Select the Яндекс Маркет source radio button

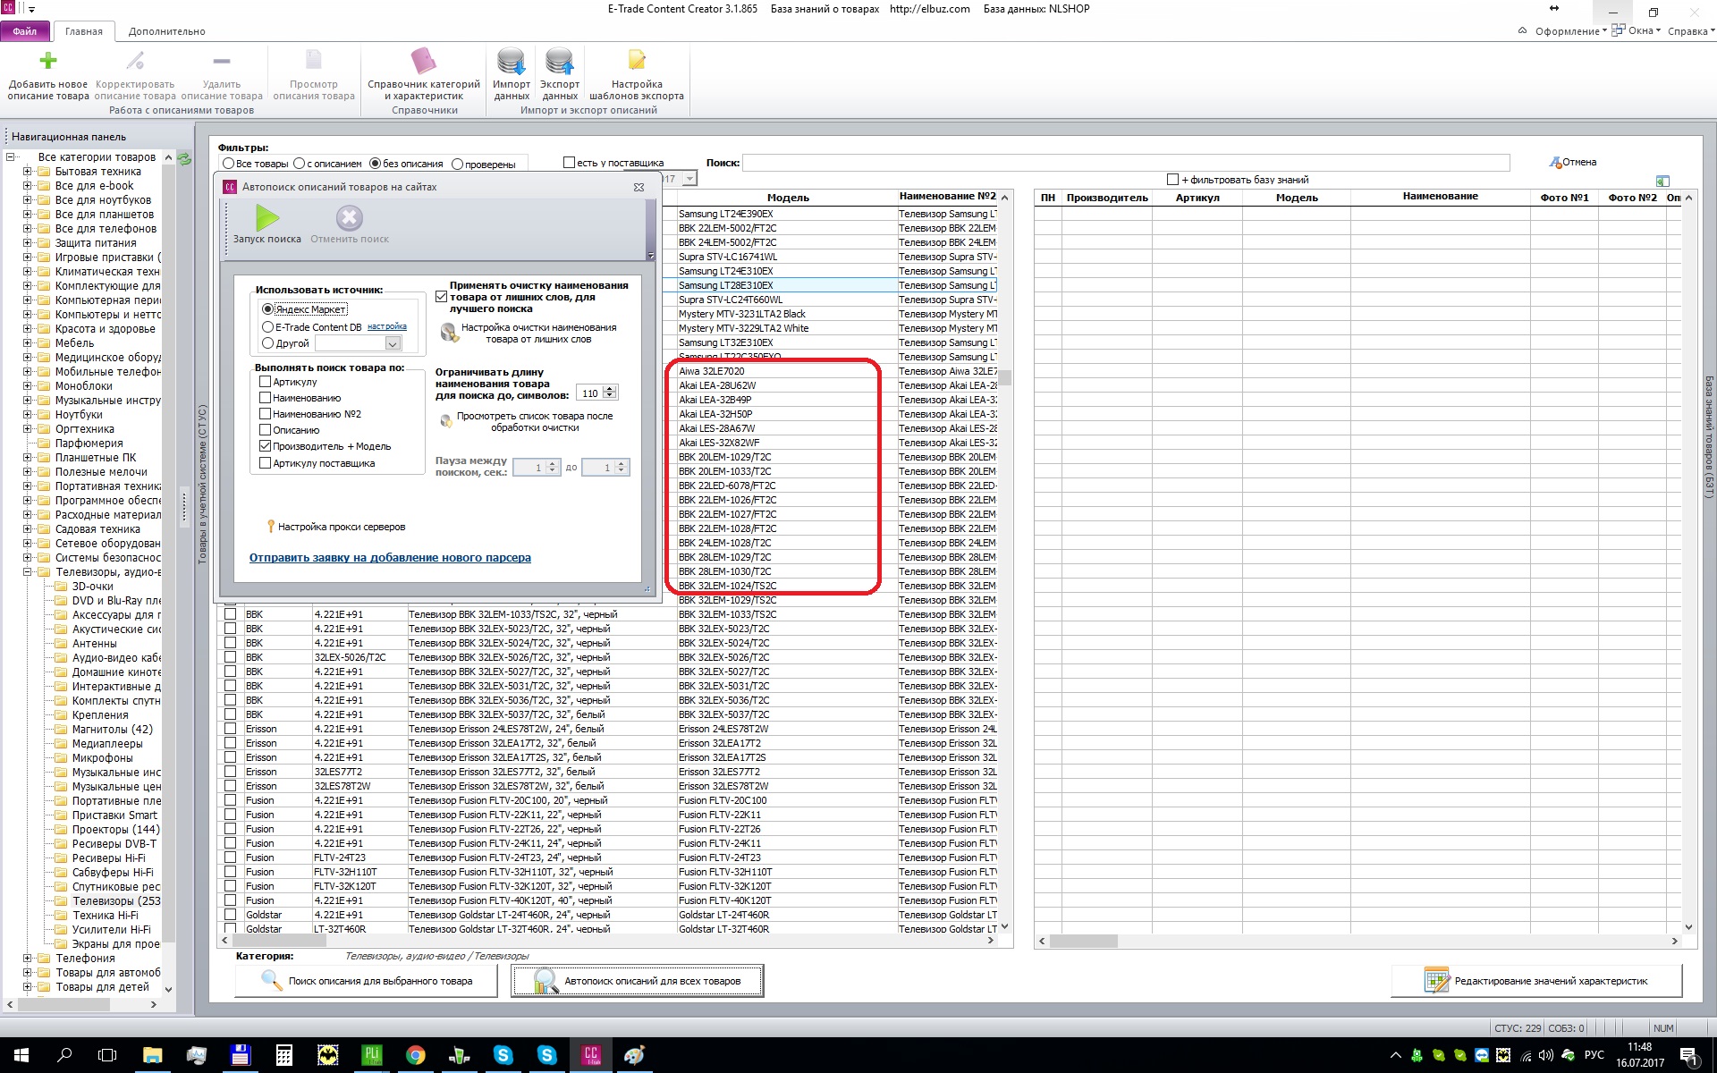click(267, 309)
